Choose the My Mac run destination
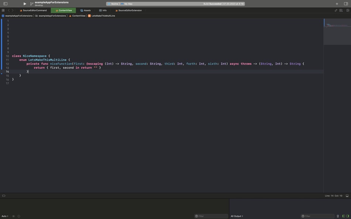 (127, 4)
